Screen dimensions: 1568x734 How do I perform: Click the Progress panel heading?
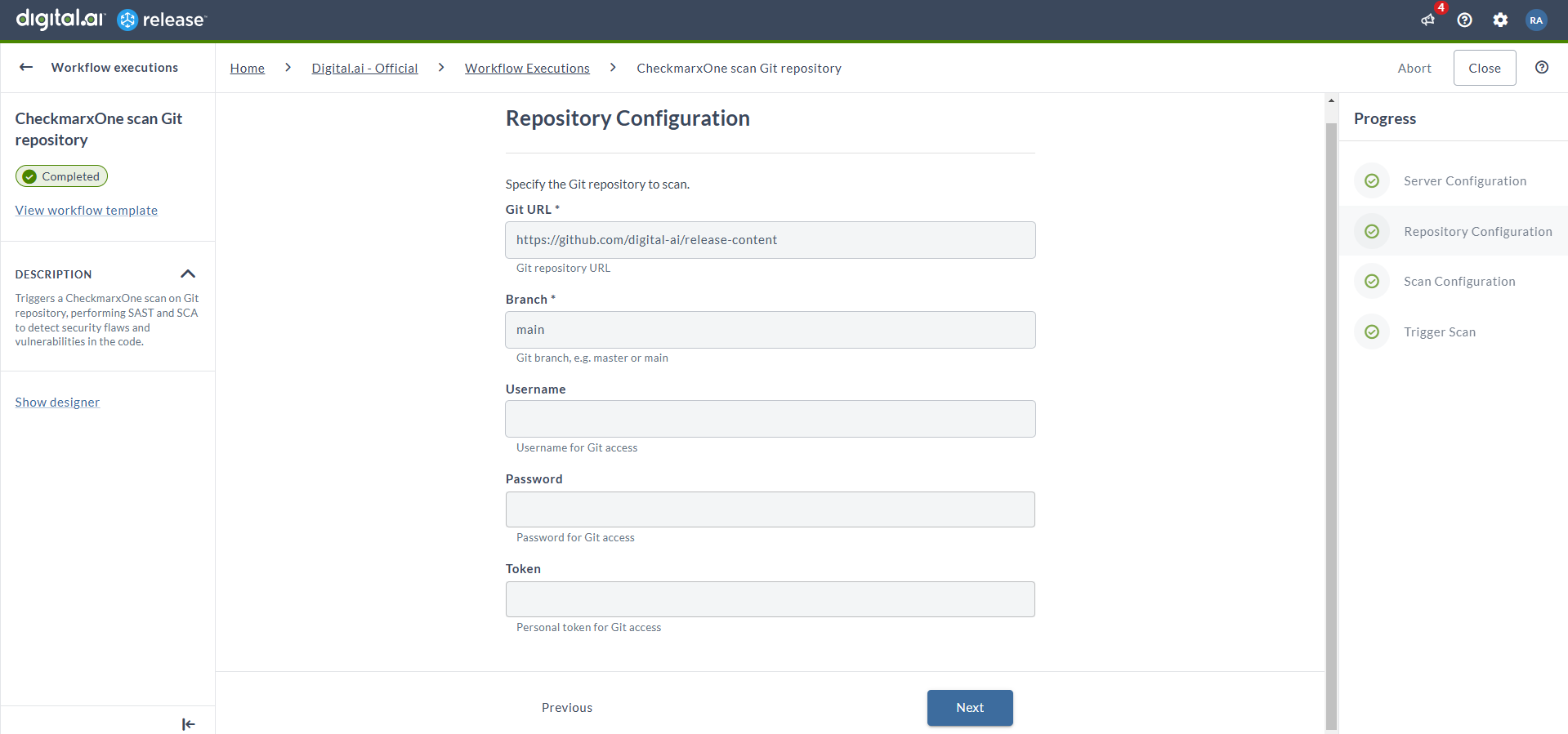1385,118
